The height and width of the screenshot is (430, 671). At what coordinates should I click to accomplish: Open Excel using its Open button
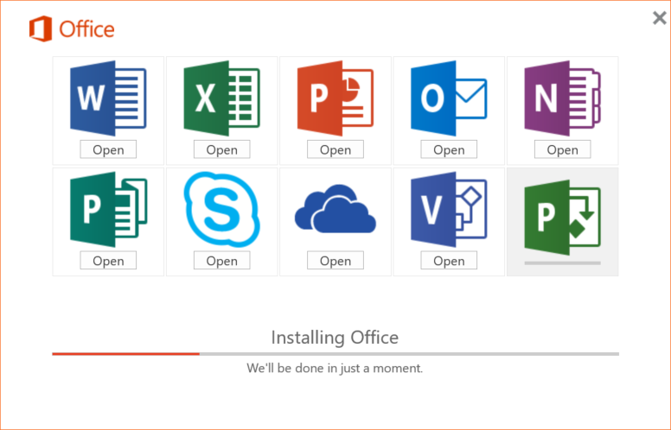pos(221,149)
